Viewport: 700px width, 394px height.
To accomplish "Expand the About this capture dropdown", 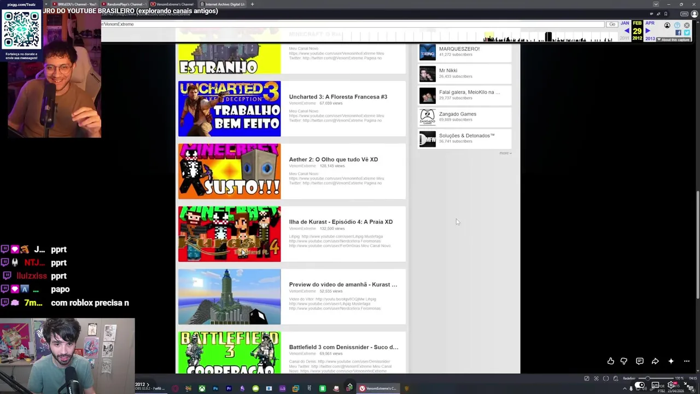I will [x=674, y=40].
